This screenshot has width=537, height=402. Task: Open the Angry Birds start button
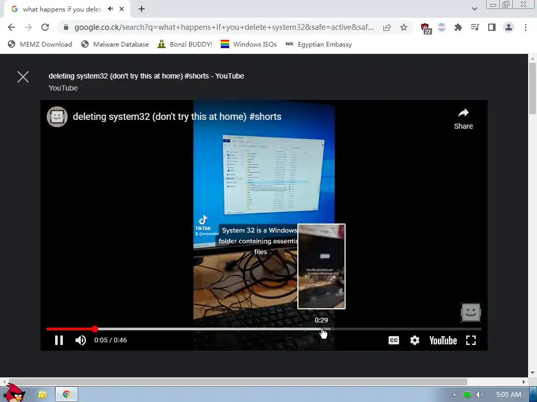point(14,393)
